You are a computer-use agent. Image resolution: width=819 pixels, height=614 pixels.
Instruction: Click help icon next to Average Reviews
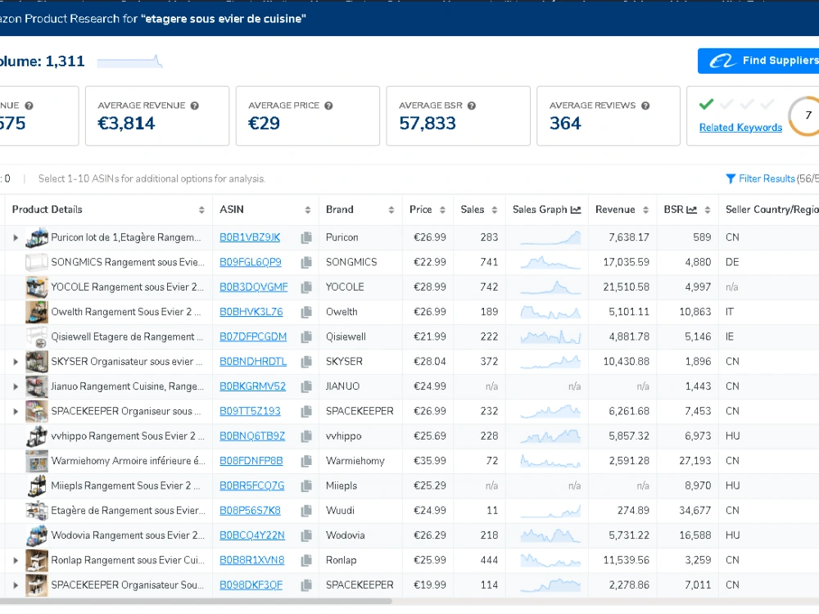tap(645, 106)
